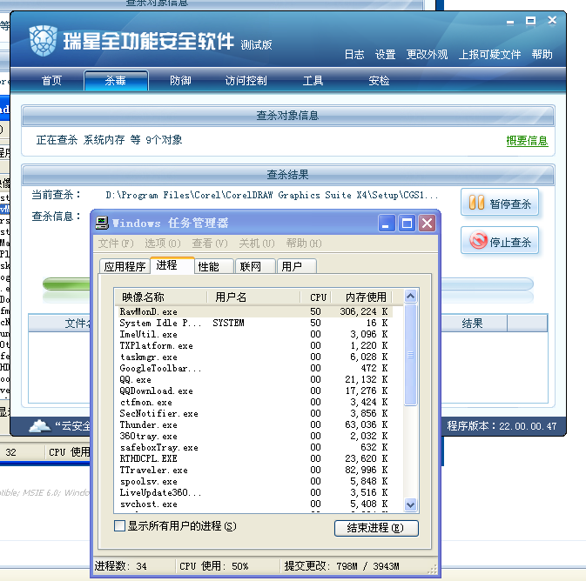Open the 联网 tab in Task Manager
Screen dimensions: 586x581
256,267
